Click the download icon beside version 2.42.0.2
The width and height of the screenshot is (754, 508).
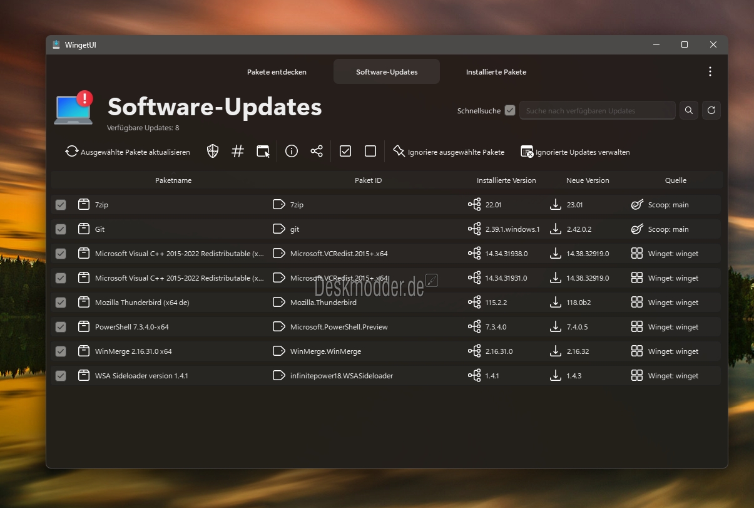tap(555, 229)
